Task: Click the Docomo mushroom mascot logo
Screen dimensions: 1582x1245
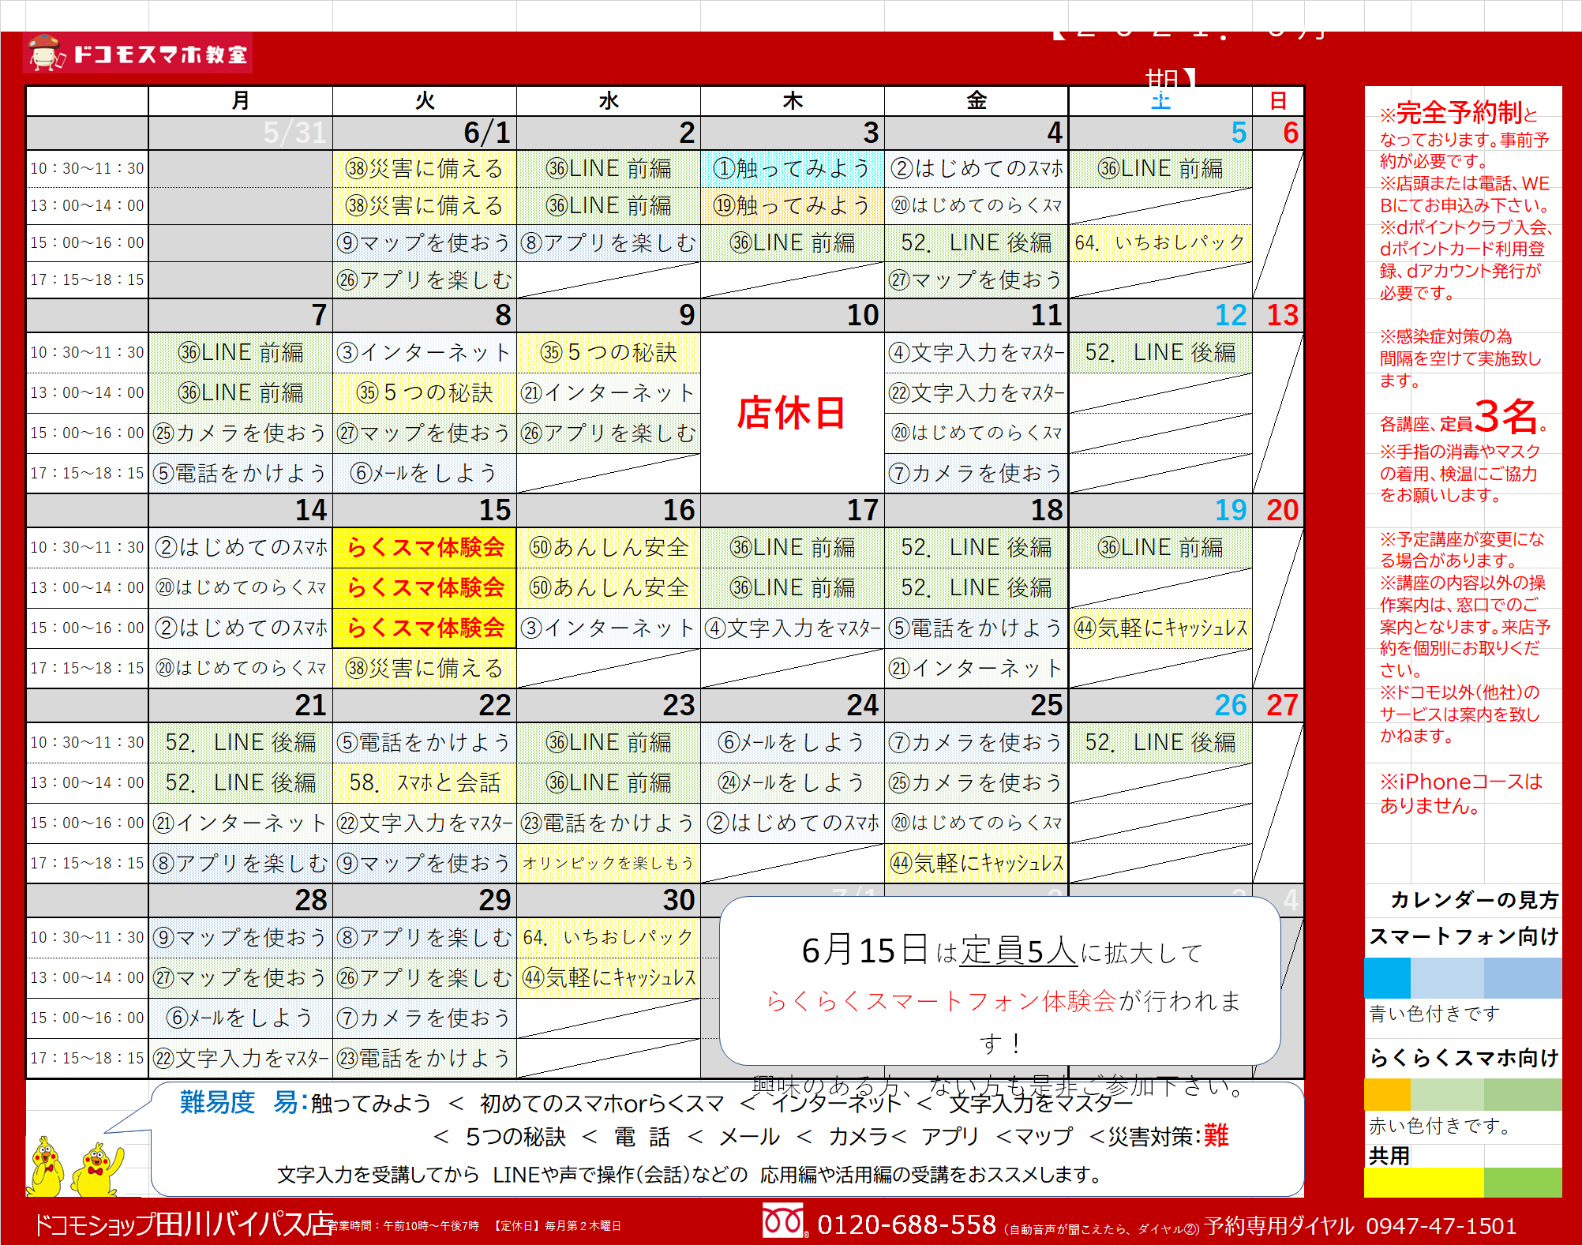Action: tap(46, 53)
